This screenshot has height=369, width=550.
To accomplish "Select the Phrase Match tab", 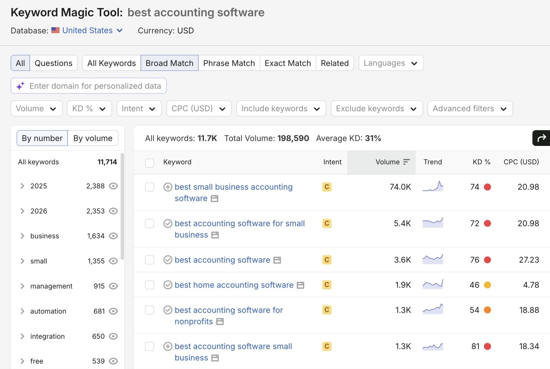I will (x=229, y=63).
